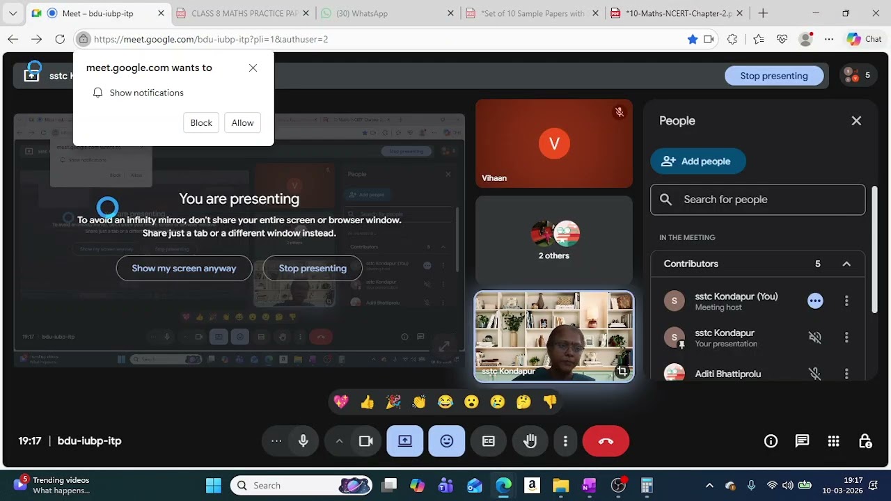The height and width of the screenshot is (501, 891).
Task: Open a new browser tab
Action: (x=763, y=13)
